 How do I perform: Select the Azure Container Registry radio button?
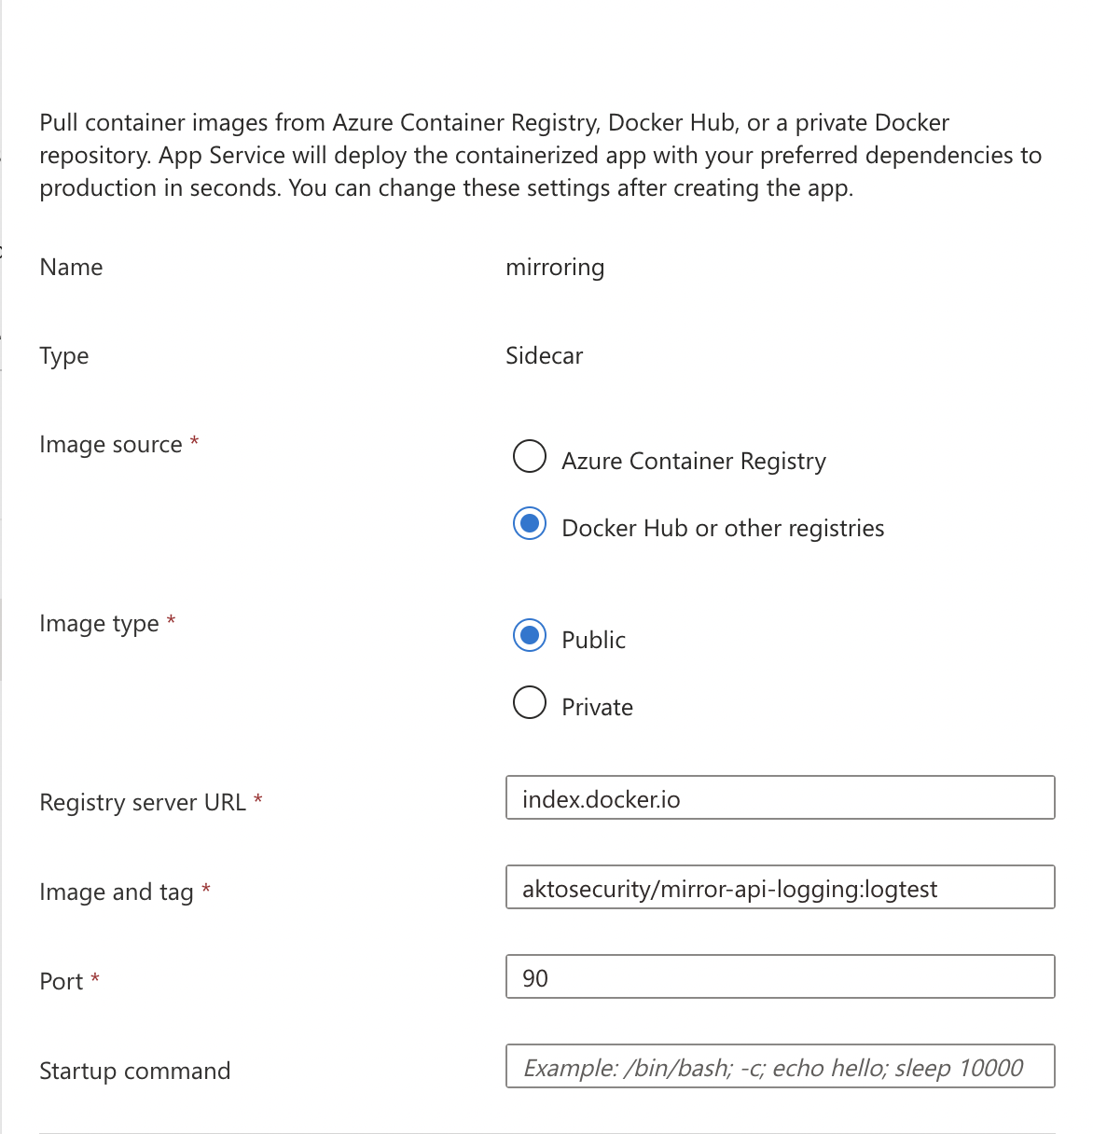tap(530, 457)
